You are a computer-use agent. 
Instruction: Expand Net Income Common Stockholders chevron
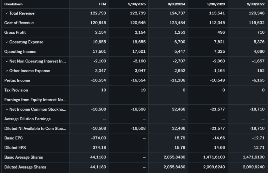pyautogui.click(x=7, y=110)
